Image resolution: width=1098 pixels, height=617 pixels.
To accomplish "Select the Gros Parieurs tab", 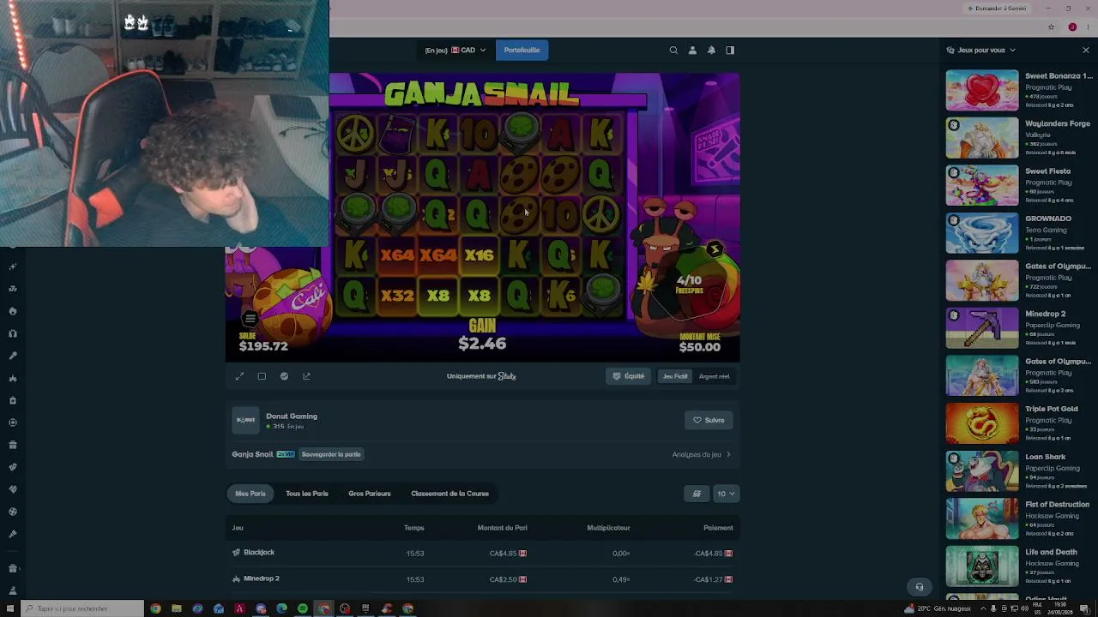I will coord(370,494).
